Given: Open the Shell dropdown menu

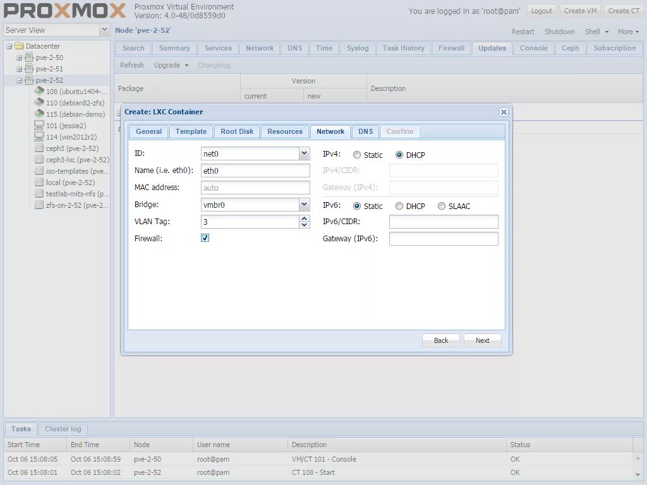Looking at the screenshot, I should [596, 32].
